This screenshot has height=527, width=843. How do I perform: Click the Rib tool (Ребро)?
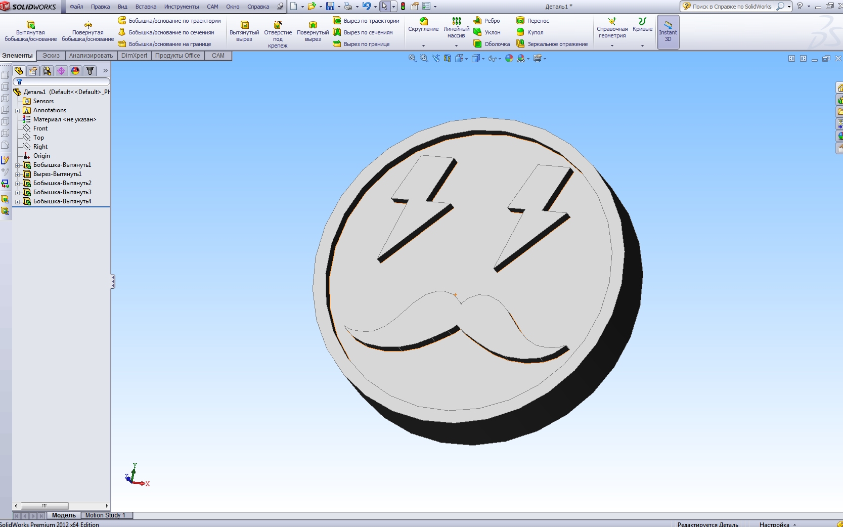(486, 21)
